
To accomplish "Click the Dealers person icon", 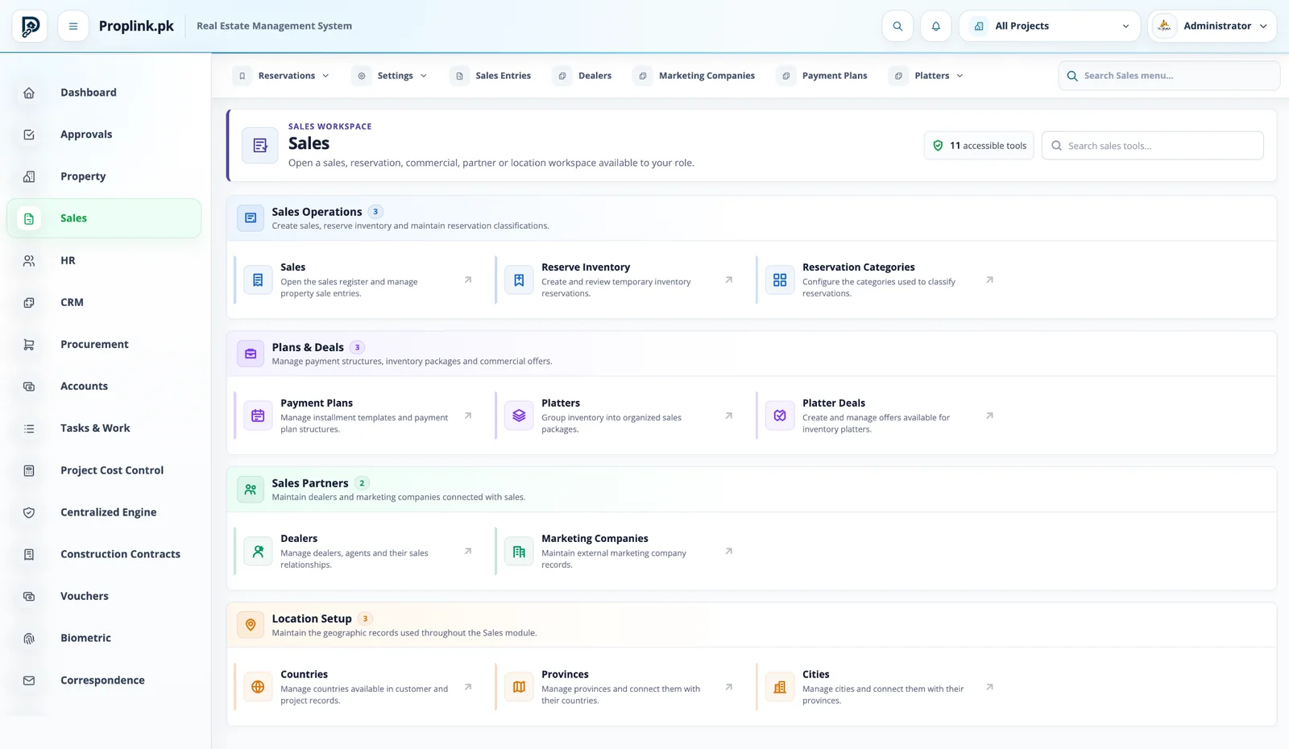I will pos(258,552).
